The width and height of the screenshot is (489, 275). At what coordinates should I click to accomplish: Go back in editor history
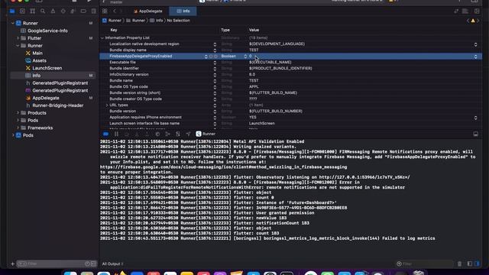coord(115,11)
